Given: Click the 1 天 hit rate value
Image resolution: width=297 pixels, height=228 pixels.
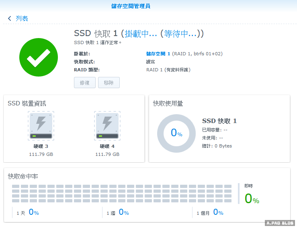Looking at the screenshot, I should (x=33, y=213).
